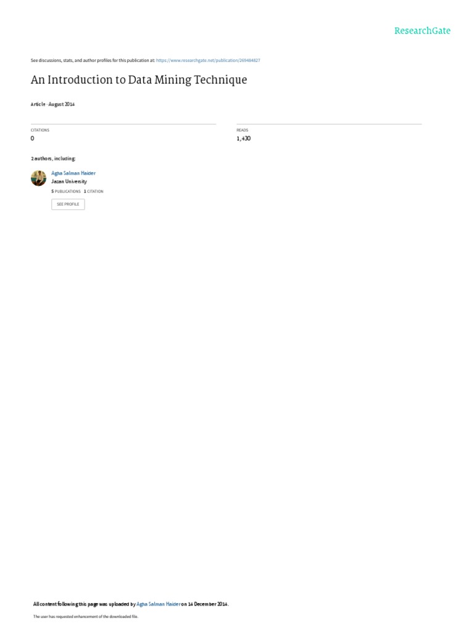Image resolution: width=474 pixels, height=632 pixels.
Task: Click the 2 authors, including text
Action: point(53,159)
